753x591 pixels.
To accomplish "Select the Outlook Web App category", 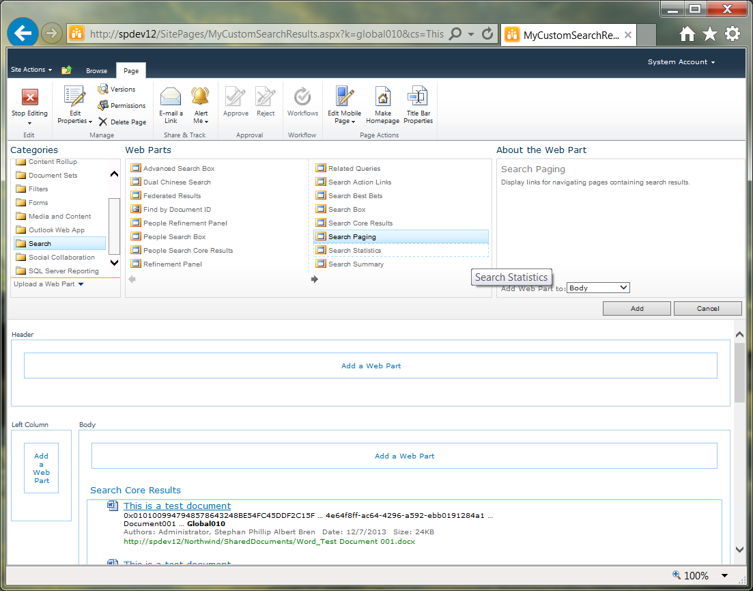I will [x=60, y=230].
